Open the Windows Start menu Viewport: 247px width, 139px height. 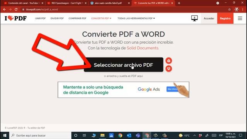pos(5,136)
